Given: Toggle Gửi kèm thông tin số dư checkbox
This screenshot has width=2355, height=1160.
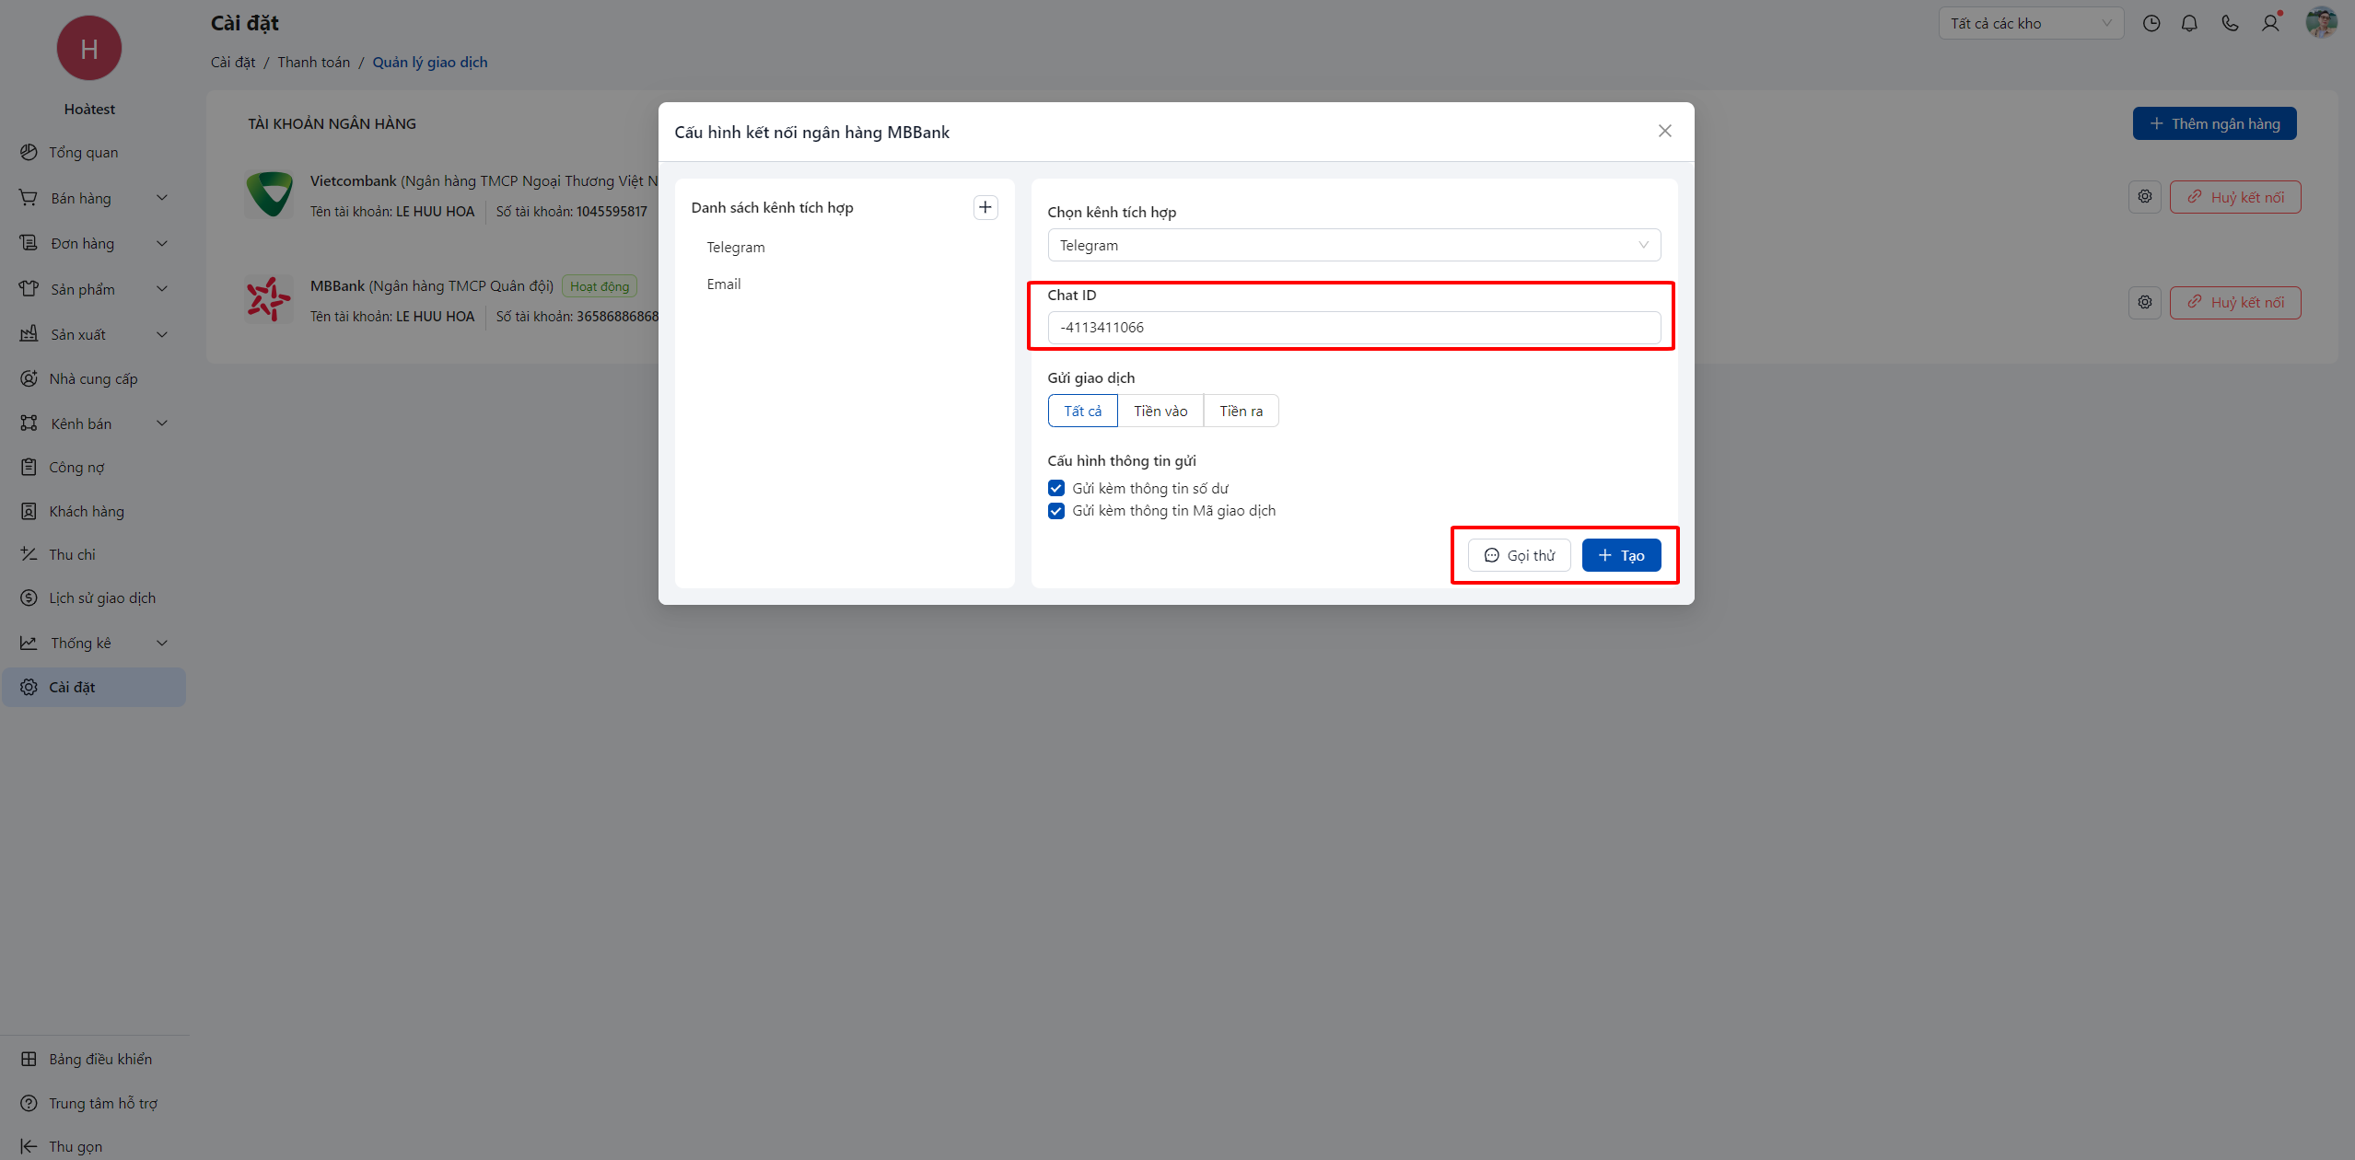Looking at the screenshot, I should point(1056,488).
